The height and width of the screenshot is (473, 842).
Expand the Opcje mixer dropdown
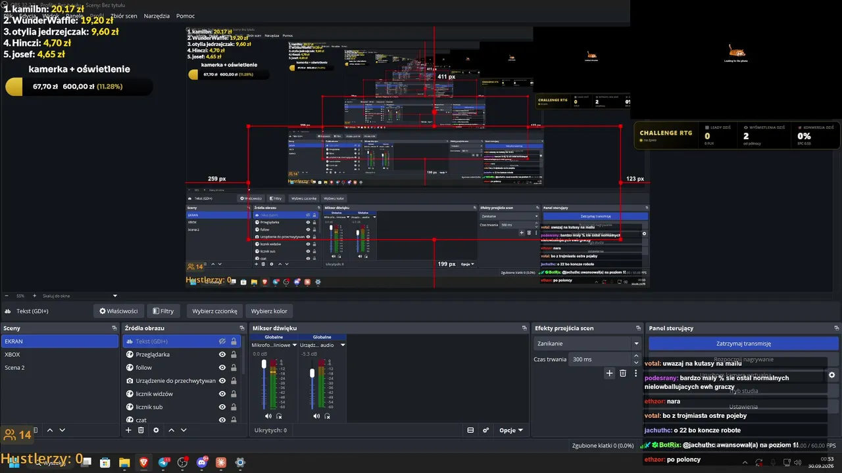(x=511, y=430)
